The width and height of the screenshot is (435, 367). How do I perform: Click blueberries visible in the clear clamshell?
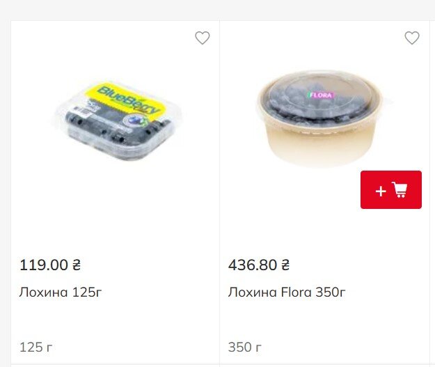pos(111,131)
